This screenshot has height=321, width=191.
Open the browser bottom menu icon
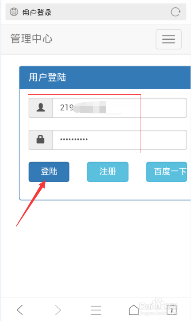click(x=96, y=310)
